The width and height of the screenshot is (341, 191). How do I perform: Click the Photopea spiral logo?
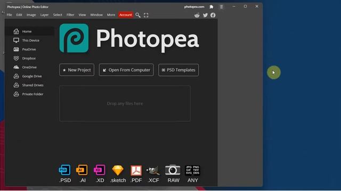(x=74, y=38)
